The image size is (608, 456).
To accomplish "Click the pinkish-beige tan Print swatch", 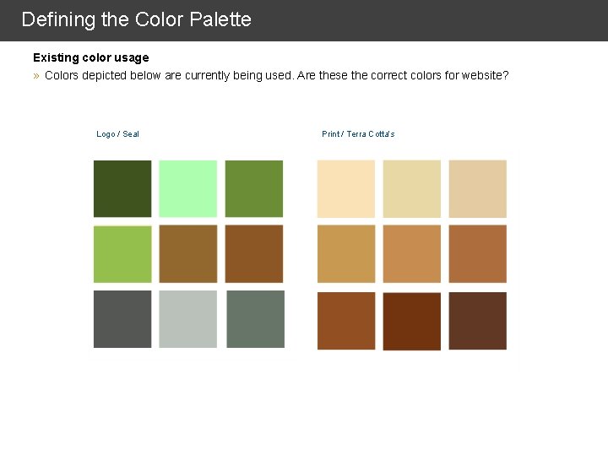I will (x=478, y=188).
